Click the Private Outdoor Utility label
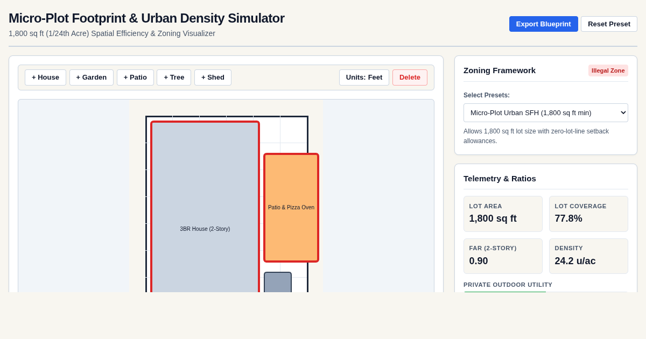The height and width of the screenshot is (339, 646). tap(508, 285)
